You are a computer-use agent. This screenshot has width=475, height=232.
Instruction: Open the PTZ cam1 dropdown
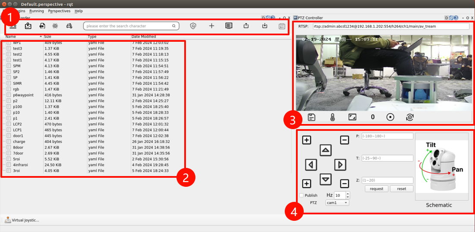pyautogui.click(x=337, y=203)
